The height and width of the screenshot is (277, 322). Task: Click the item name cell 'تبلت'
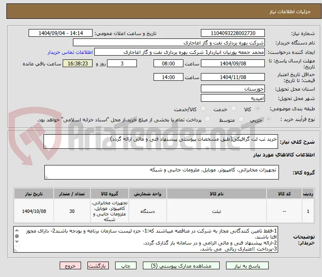pyautogui.click(x=217, y=211)
